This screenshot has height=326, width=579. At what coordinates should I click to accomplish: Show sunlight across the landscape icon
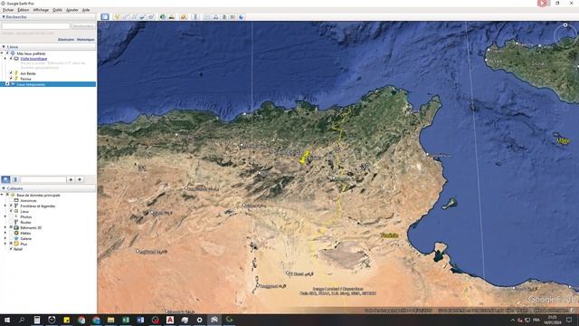tap(171, 17)
